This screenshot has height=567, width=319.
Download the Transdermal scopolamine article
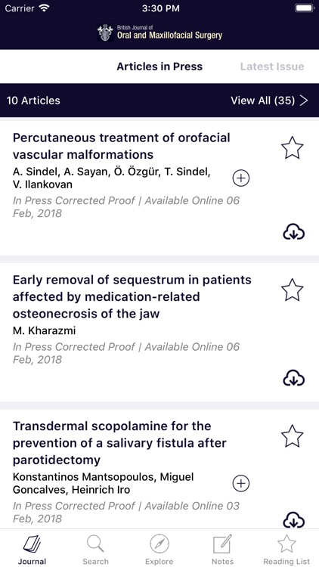coord(293,520)
